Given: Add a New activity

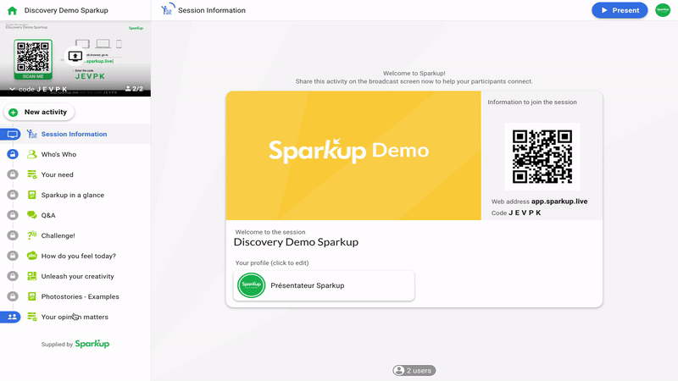Looking at the screenshot, I should [39, 112].
